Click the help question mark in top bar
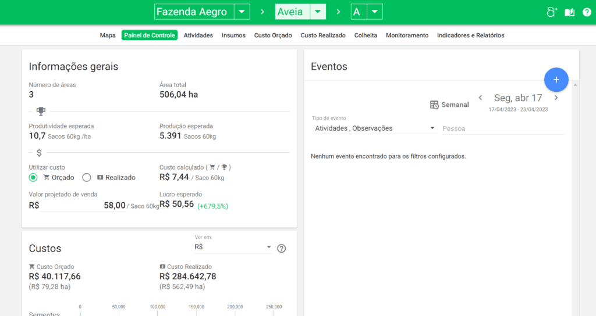The width and height of the screenshot is (596, 316). pyautogui.click(x=587, y=12)
